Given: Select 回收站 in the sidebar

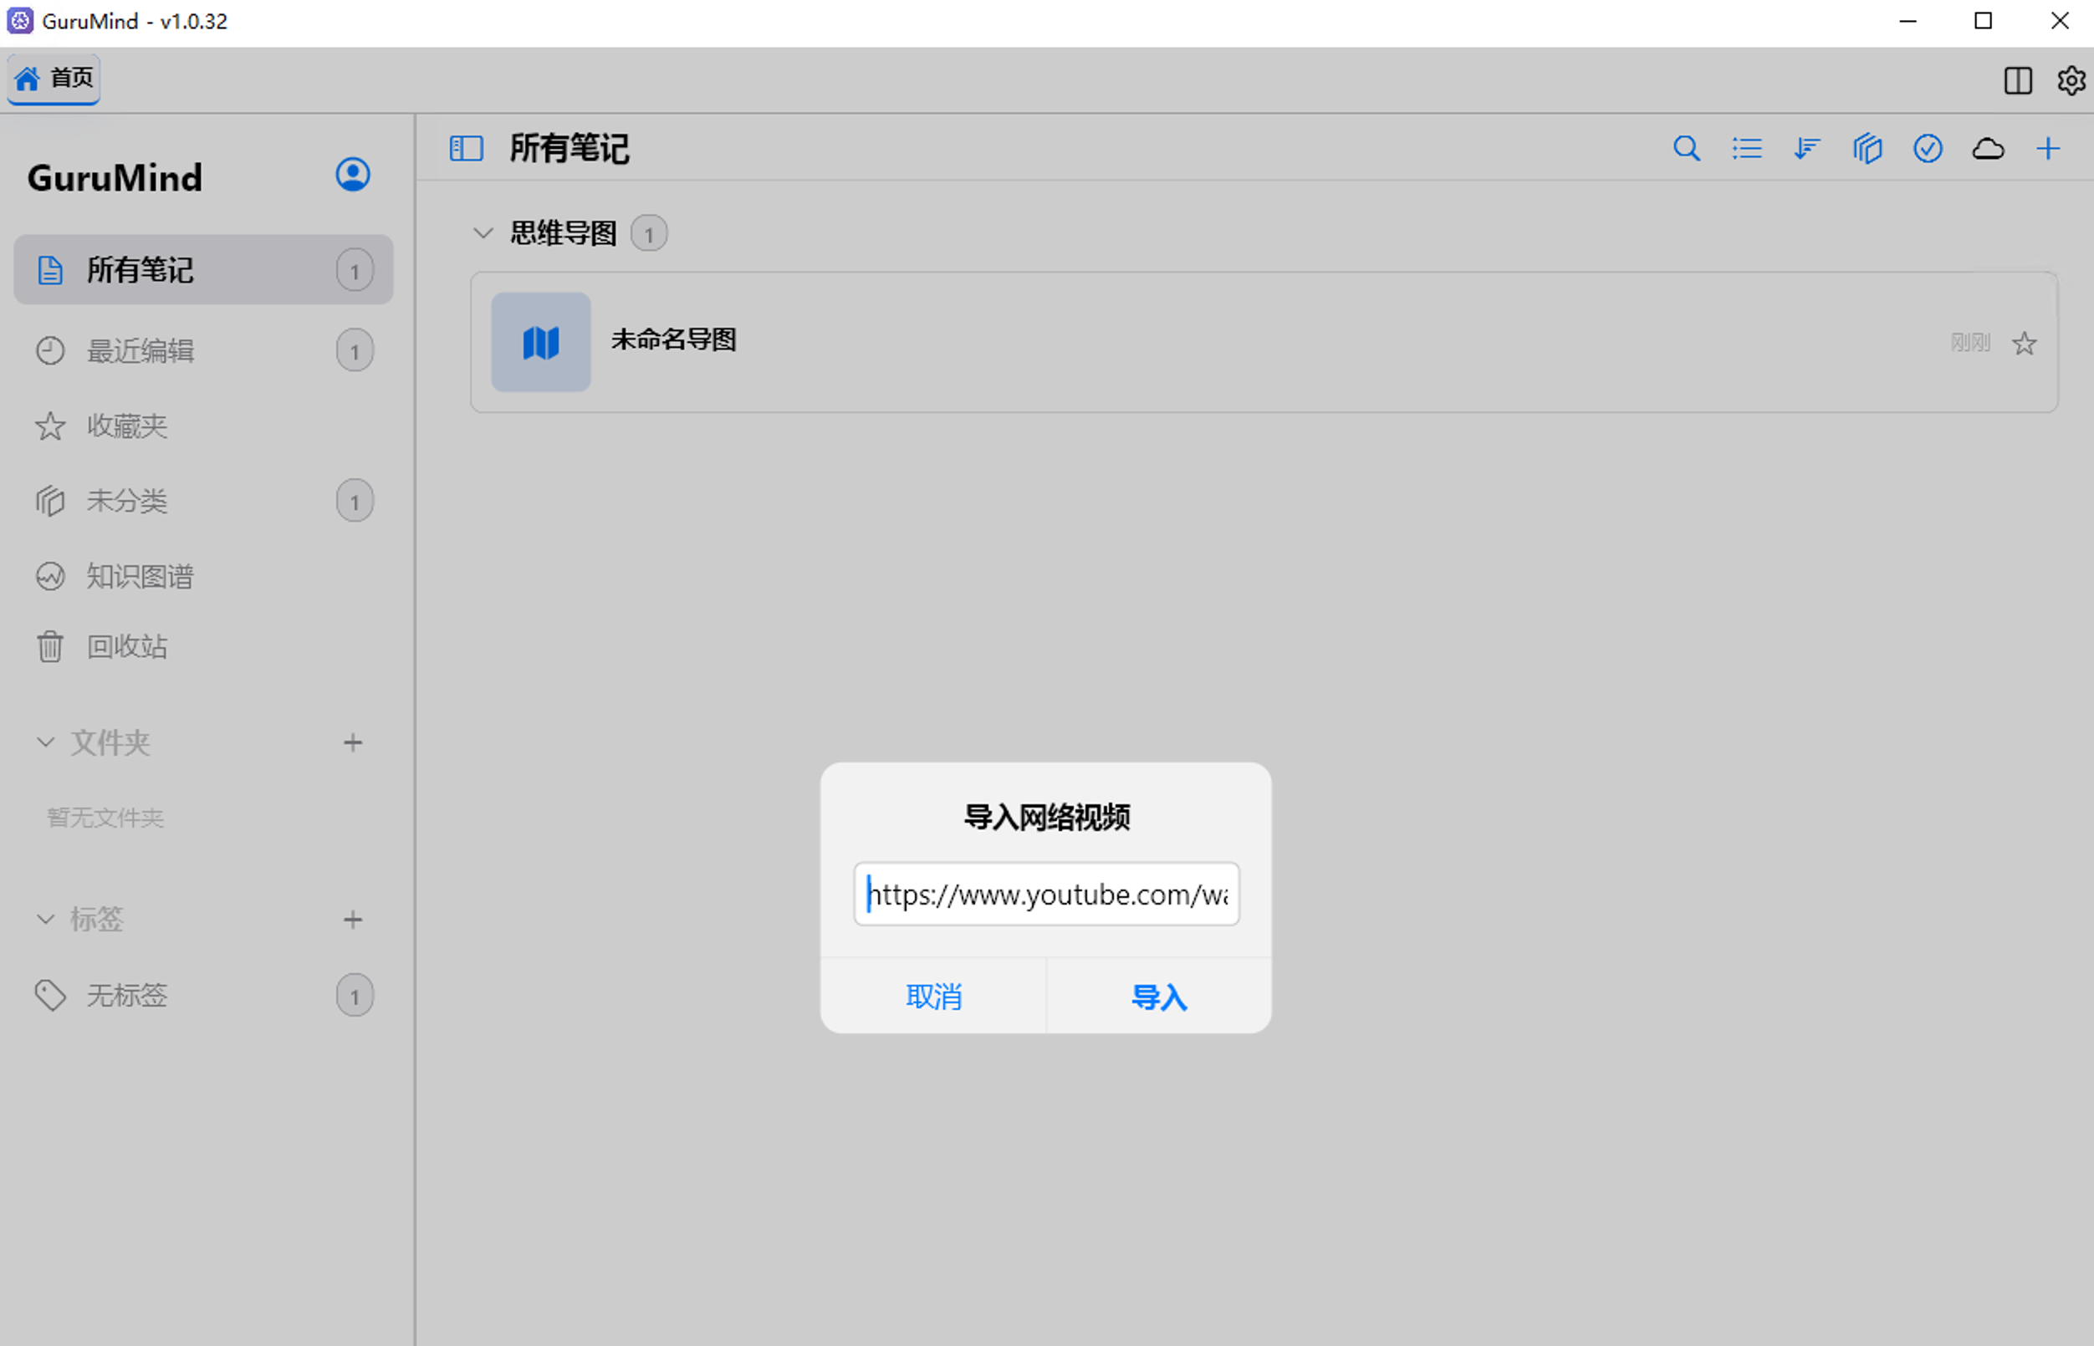Looking at the screenshot, I should (x=127, y=647).
